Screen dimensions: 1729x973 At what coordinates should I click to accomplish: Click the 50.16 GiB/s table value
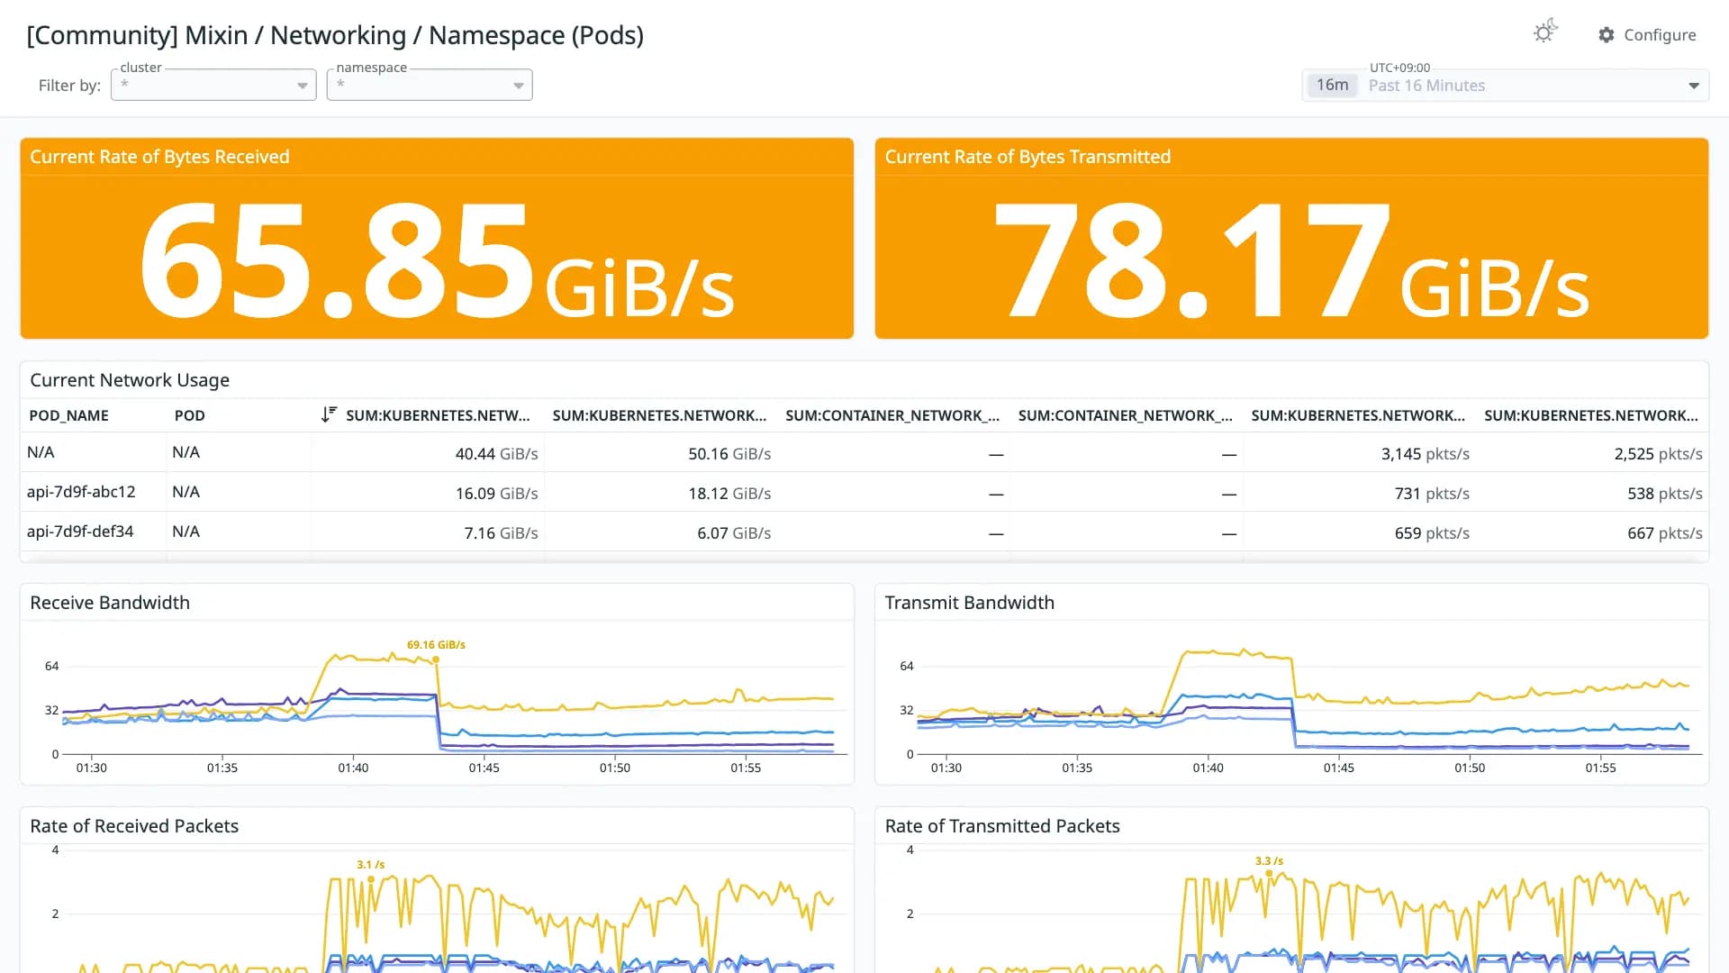729,454
